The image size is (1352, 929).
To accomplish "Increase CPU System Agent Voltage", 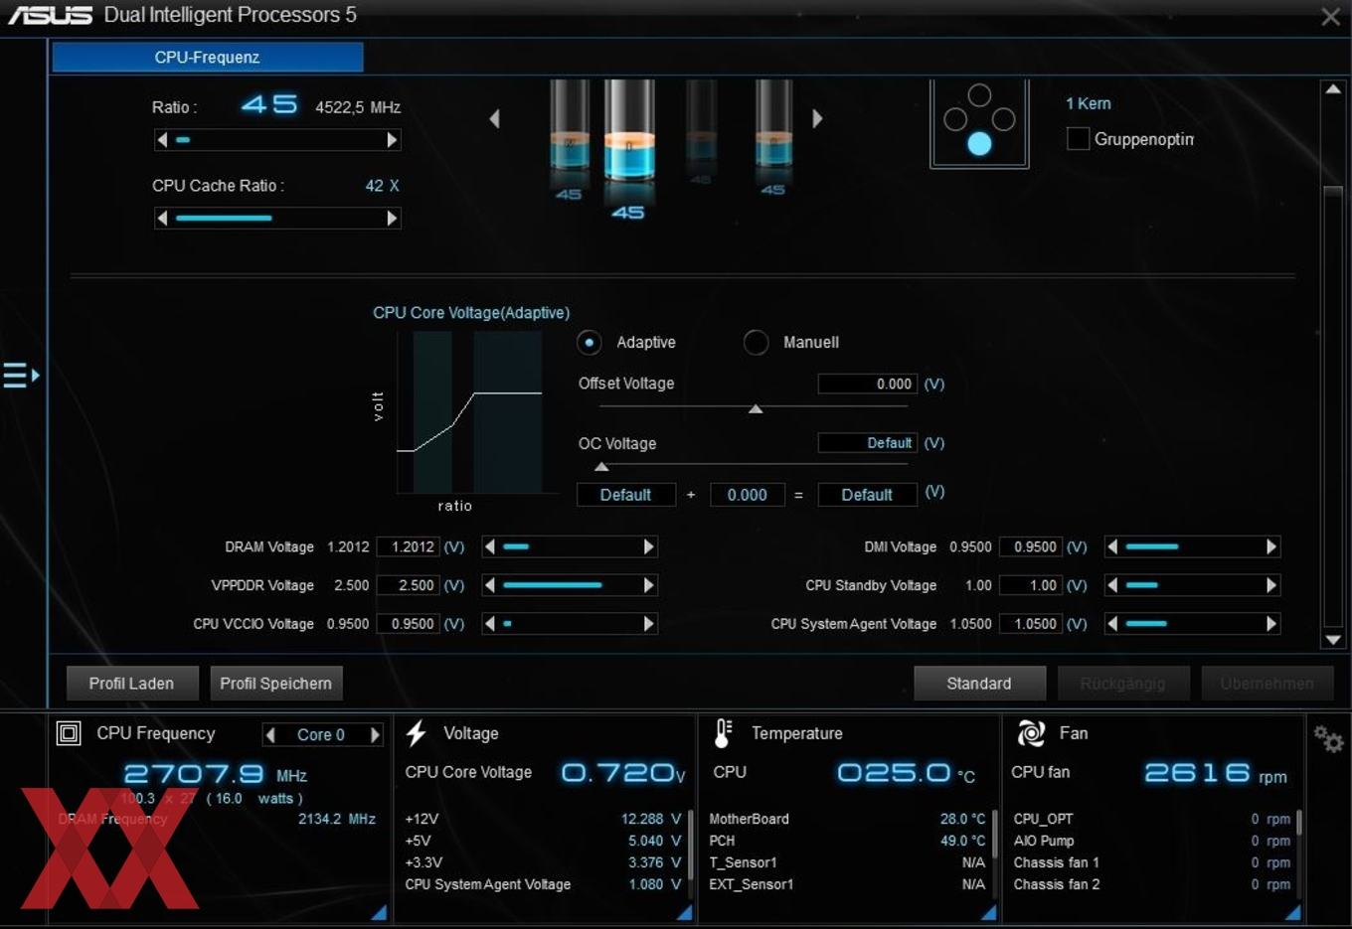I will [x=1271, y=623].
